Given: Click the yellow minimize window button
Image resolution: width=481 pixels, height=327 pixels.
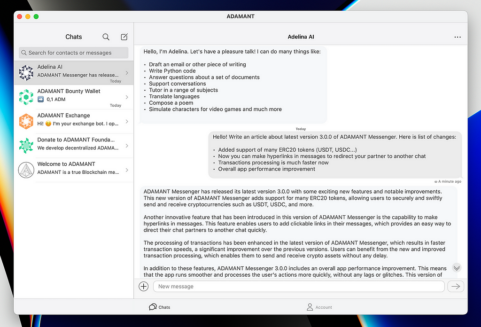Looking at the screenshot, I should (x=28, y=16).
